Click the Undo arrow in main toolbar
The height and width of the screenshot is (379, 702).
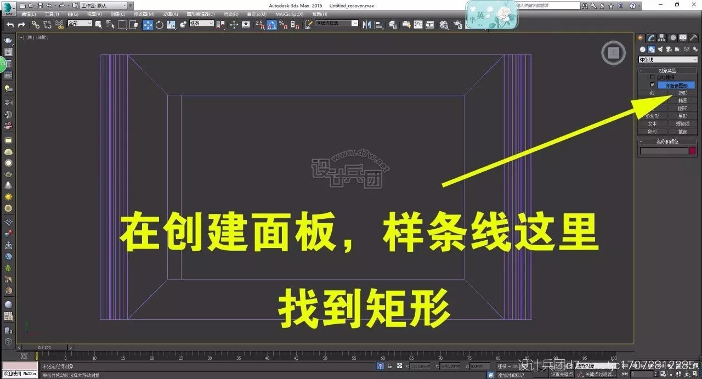coord(10,25)
